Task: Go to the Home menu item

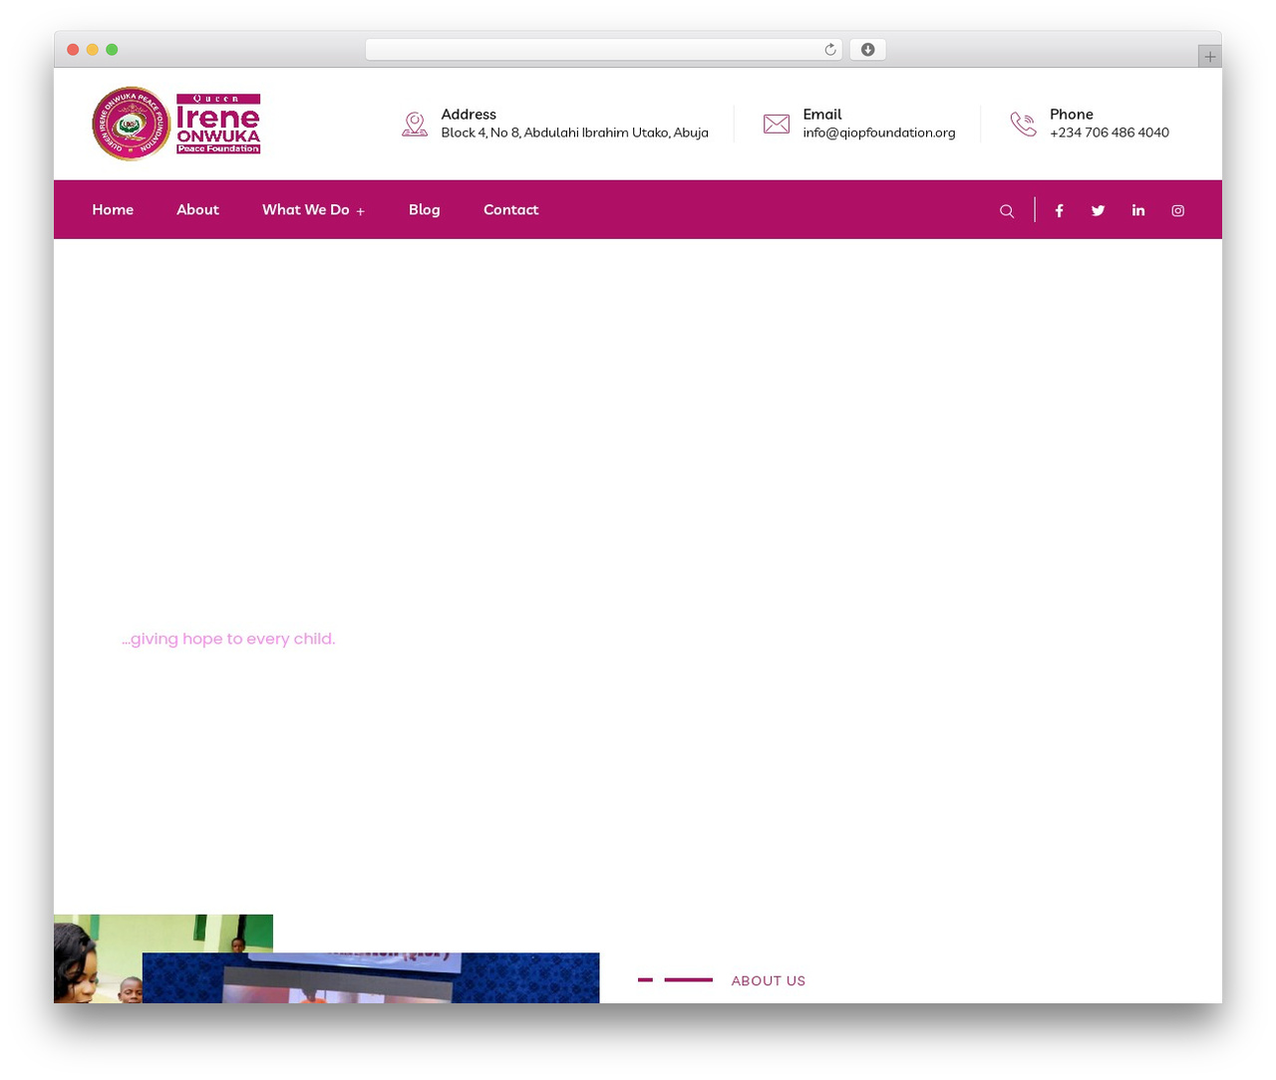Action: pyautogui.click(x=113, y=209)
